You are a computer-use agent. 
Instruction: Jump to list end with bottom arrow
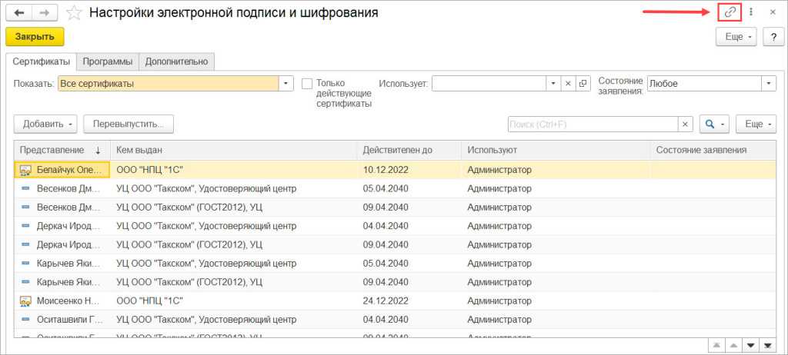pyautogui.click(x=766, y=343)
